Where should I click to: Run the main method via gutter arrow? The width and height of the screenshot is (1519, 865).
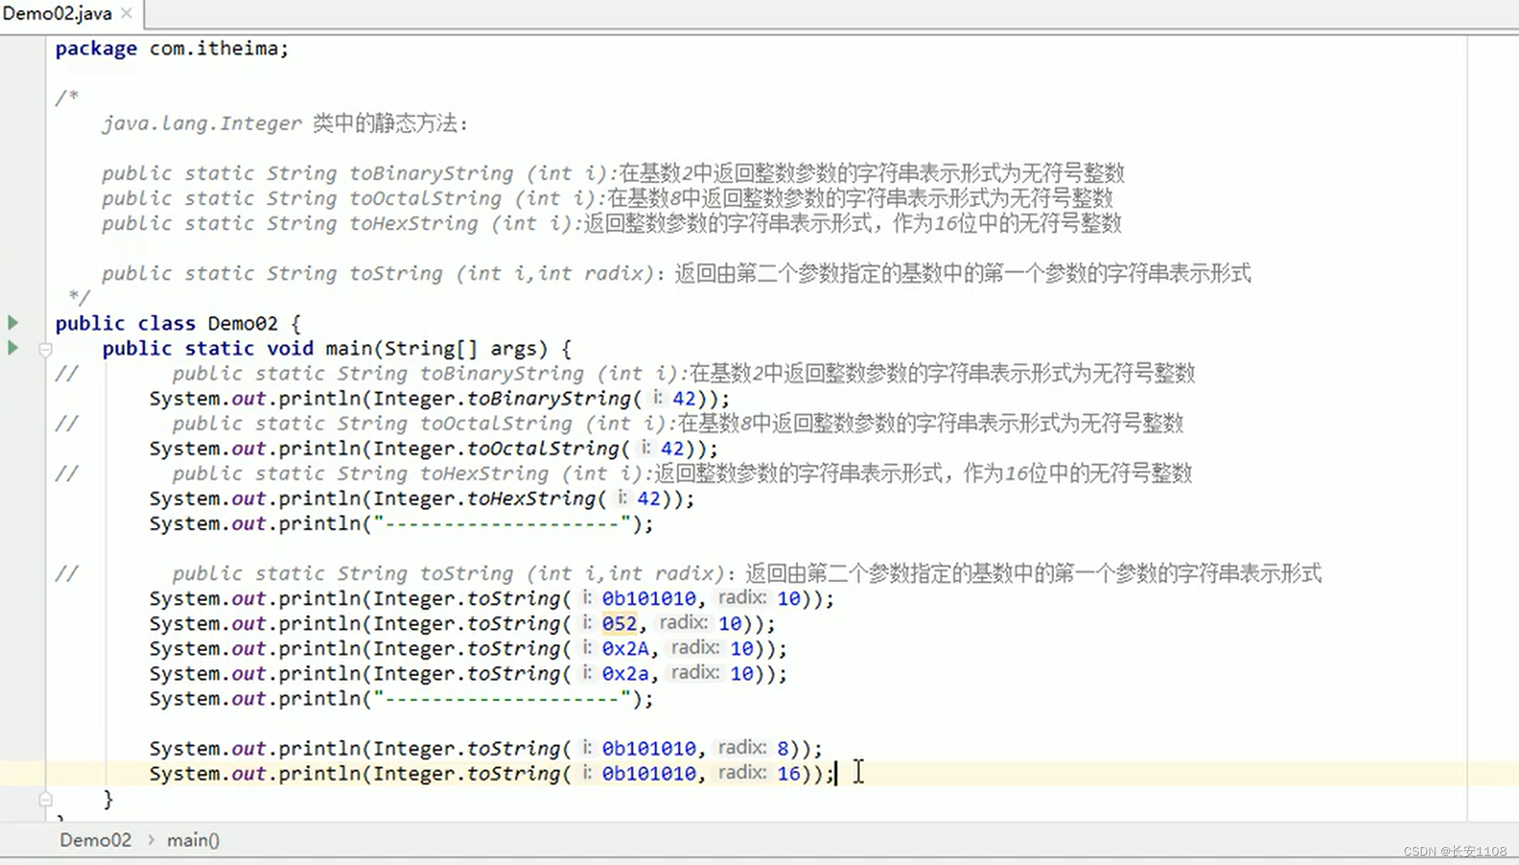[x=13, y=347]
